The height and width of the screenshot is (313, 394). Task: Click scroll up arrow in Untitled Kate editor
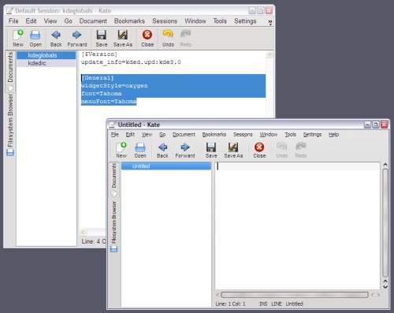pos(385,165)
